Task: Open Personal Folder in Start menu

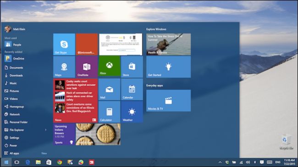Action: click(x=16, y=122)
